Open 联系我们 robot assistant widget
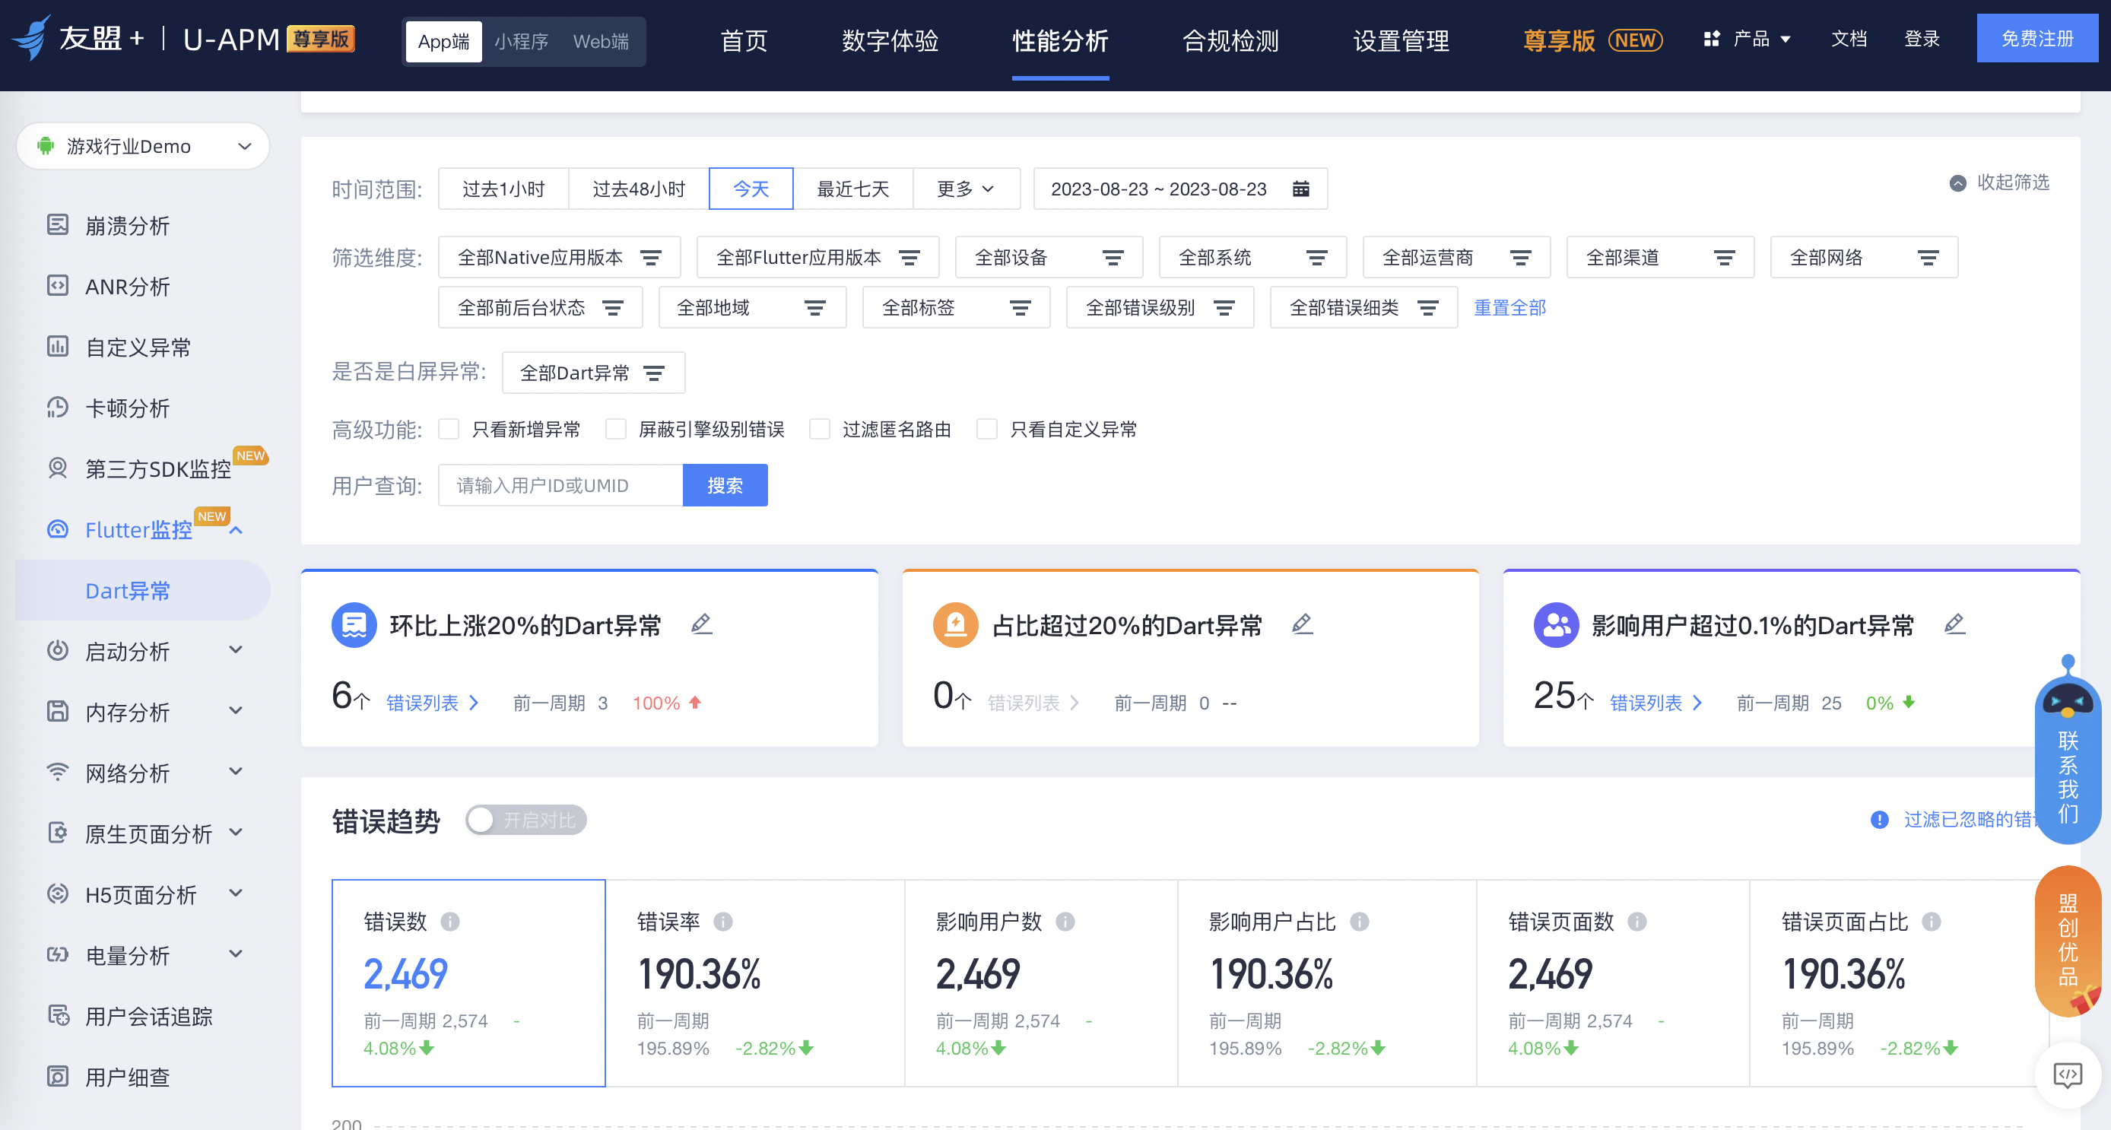Image resolution: width=2111 pixels, height=1130 pixels. pyautogui.click(x=2068, y=750)
